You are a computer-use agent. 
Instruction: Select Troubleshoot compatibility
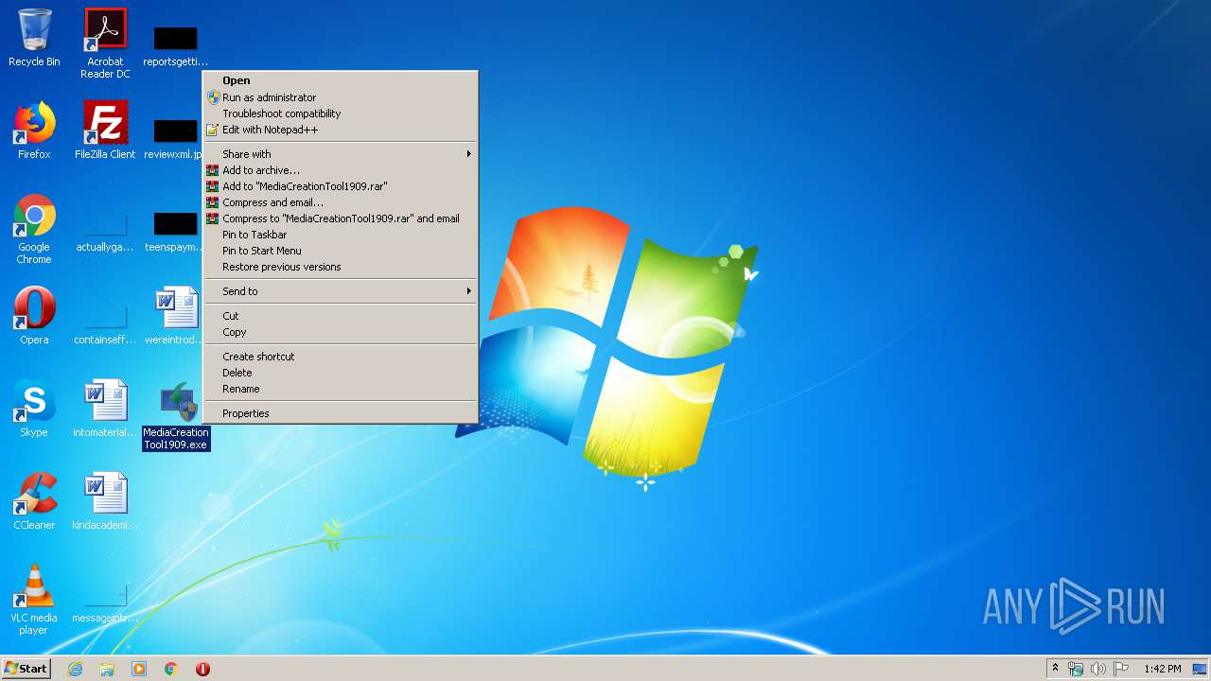pos(341,113)
